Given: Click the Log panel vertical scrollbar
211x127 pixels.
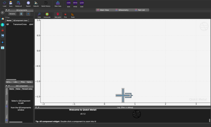Looking at the screenshot, I should [210, 121].
